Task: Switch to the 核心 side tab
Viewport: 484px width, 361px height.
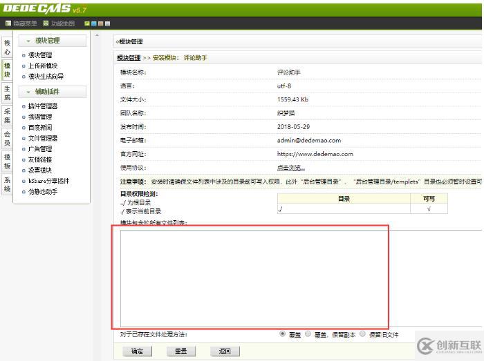Action: (x=7, y=47)
